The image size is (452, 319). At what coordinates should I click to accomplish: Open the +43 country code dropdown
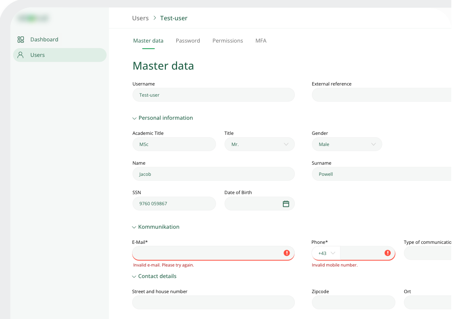[x=326, y=253]
